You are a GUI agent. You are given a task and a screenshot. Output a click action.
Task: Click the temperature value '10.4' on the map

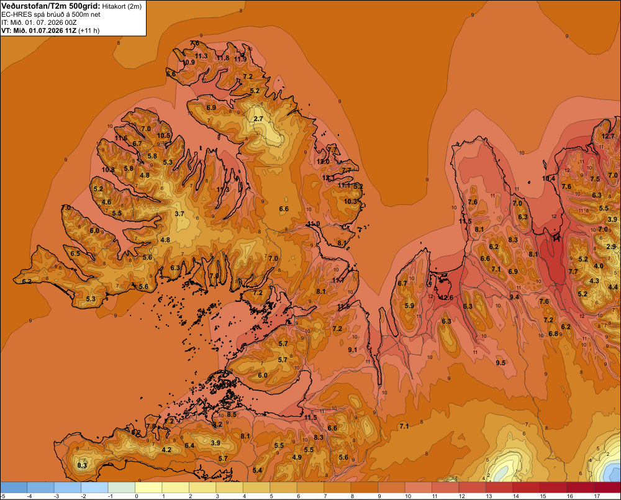pos(548,179)
